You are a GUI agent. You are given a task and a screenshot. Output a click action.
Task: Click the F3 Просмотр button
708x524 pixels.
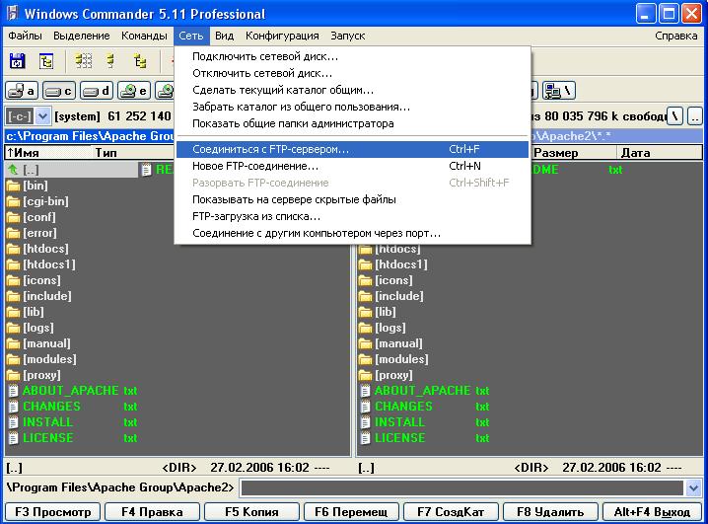point(53,512)
